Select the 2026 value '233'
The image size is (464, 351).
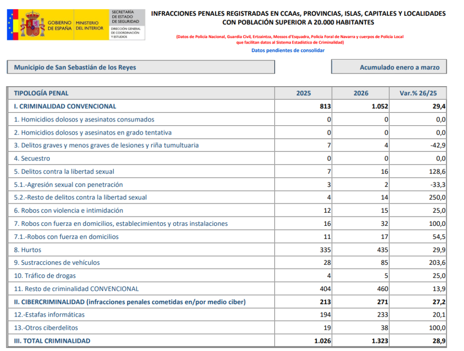(x=382, y=315)
